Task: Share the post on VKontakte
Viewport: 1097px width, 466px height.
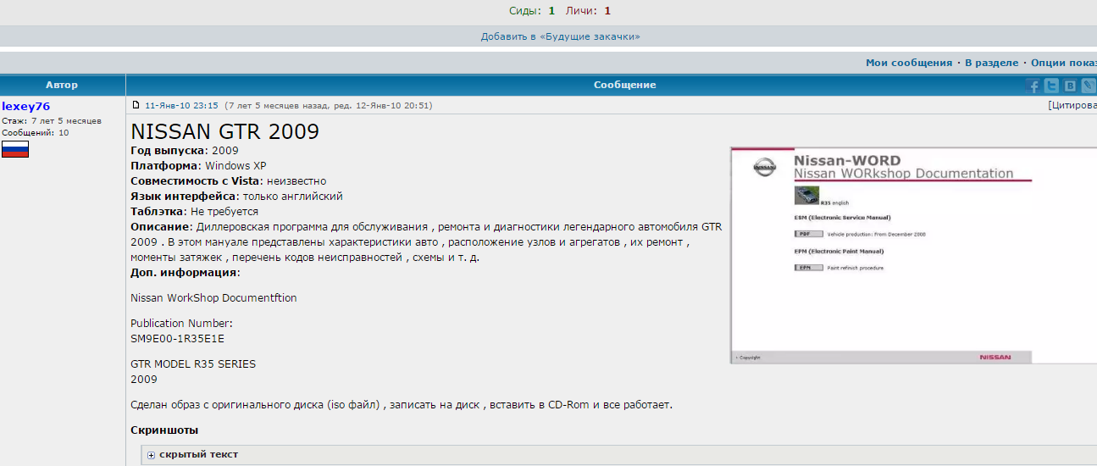Action: (1070, 86)
